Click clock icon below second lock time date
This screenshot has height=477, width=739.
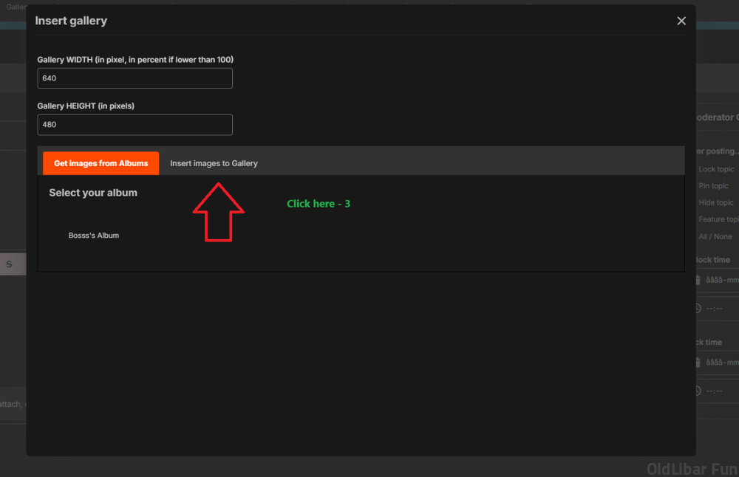pyautogui.click(x=698, y=391)
